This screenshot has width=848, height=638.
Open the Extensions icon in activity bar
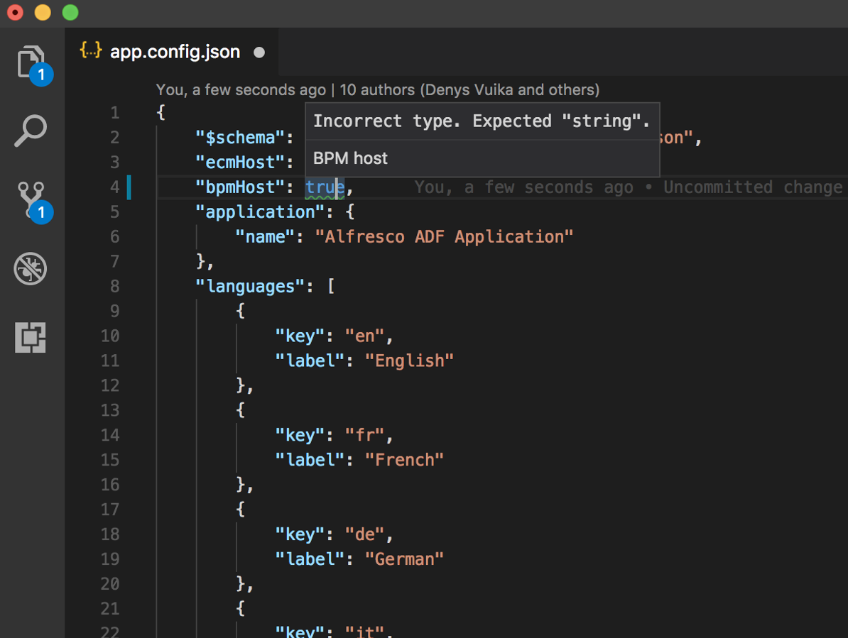click(x=31, y=338)
